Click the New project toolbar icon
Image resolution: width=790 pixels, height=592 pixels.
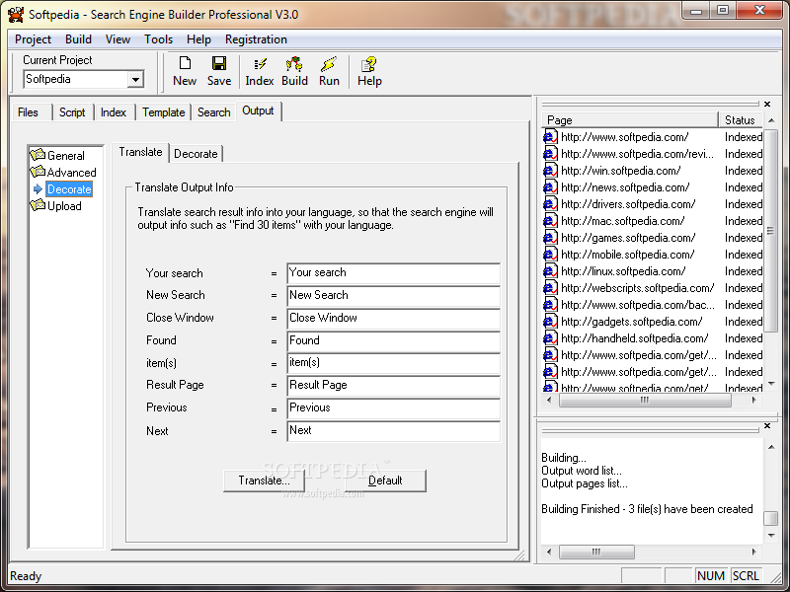click(x=185, y=63)
